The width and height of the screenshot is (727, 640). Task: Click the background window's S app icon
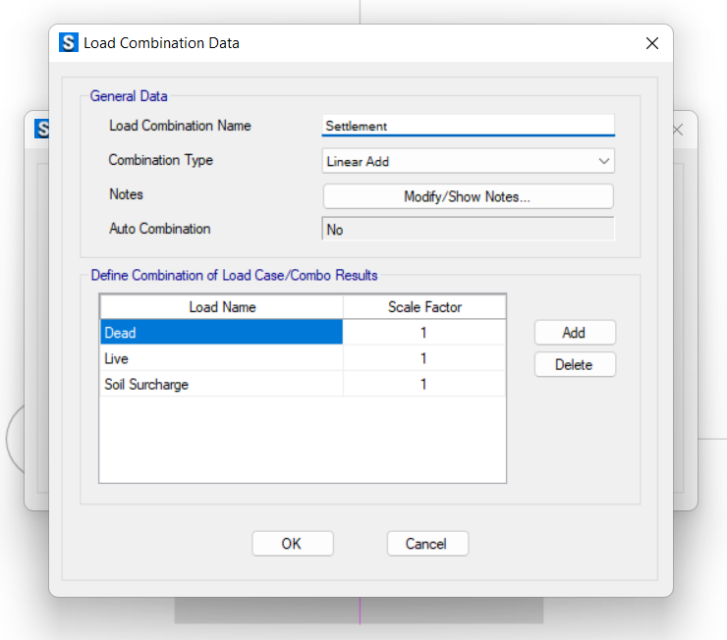41,129
